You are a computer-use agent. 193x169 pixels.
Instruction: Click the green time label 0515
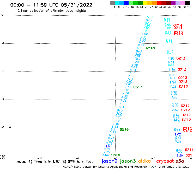click(x=116, y=155)
